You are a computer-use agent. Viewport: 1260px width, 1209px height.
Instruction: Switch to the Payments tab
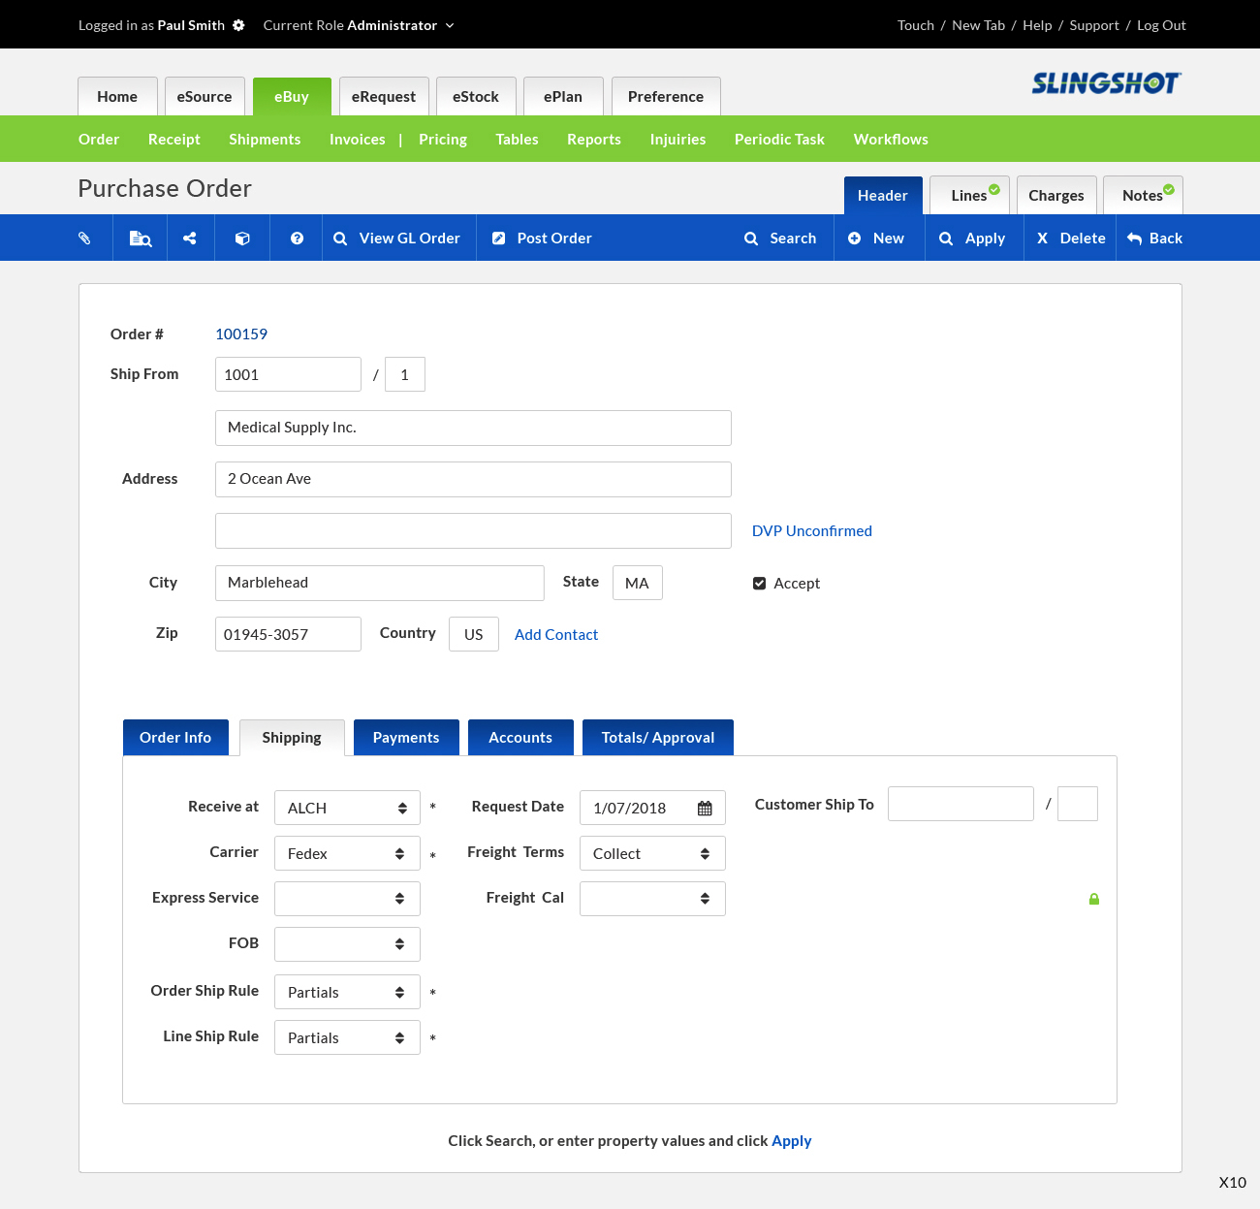pos(406,738)
